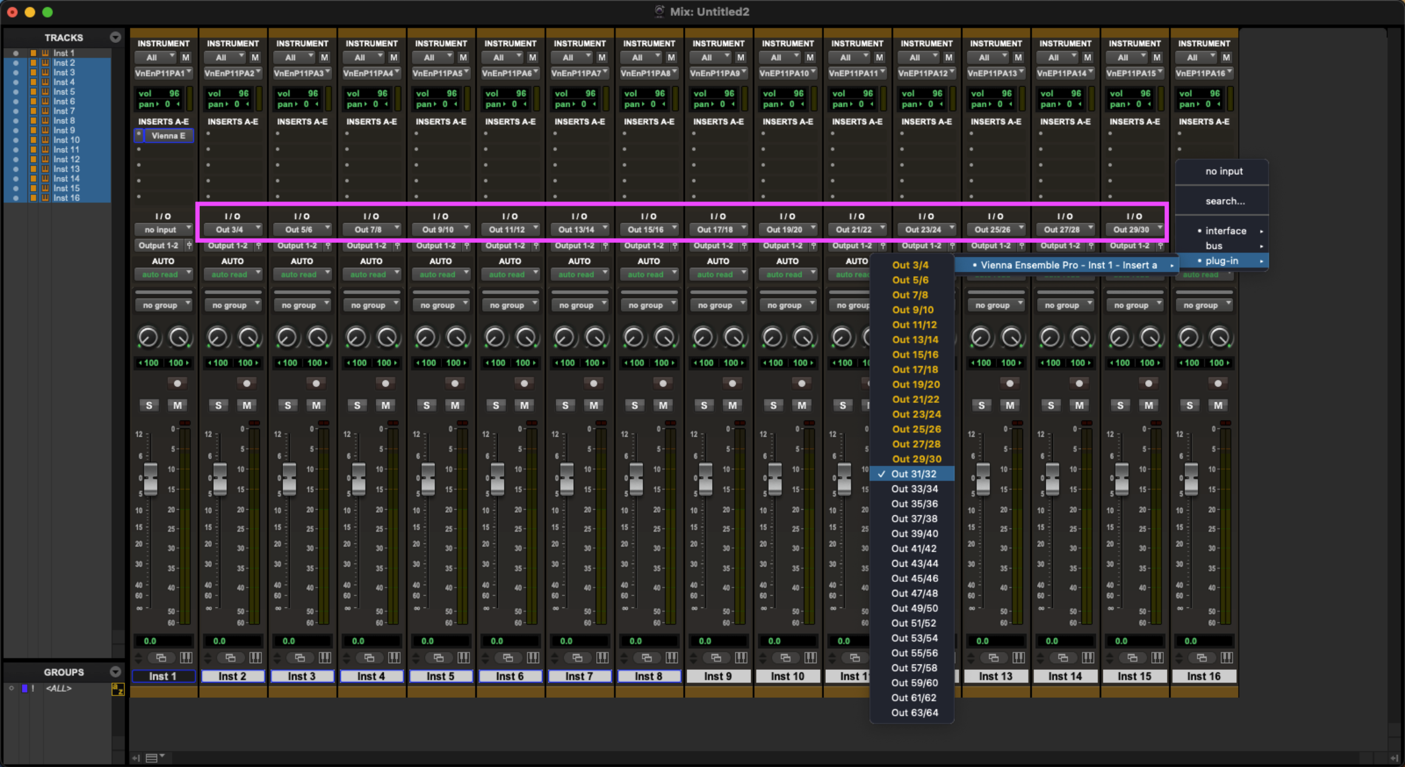Click orange track color square for Inst 16

tap(34, 198)
